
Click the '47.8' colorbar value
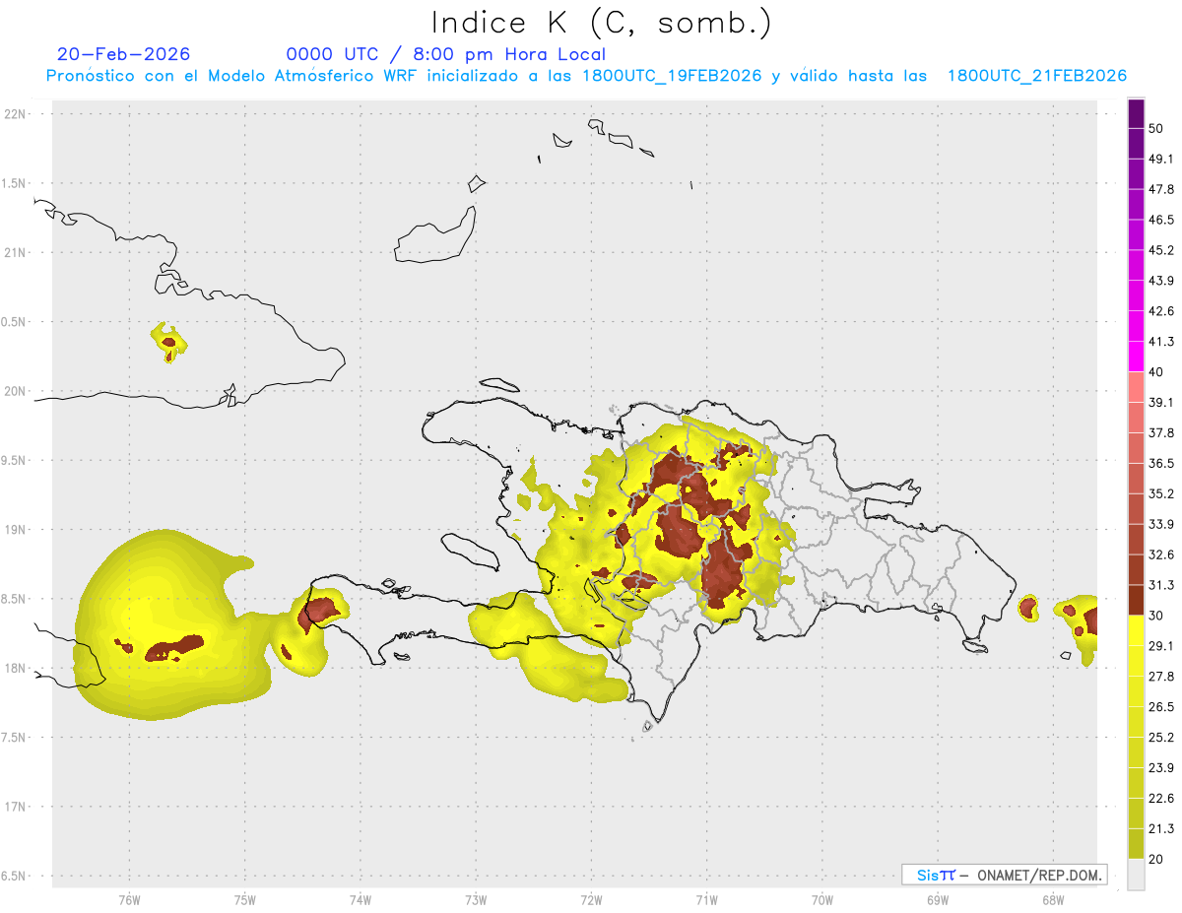point(1161,189)
